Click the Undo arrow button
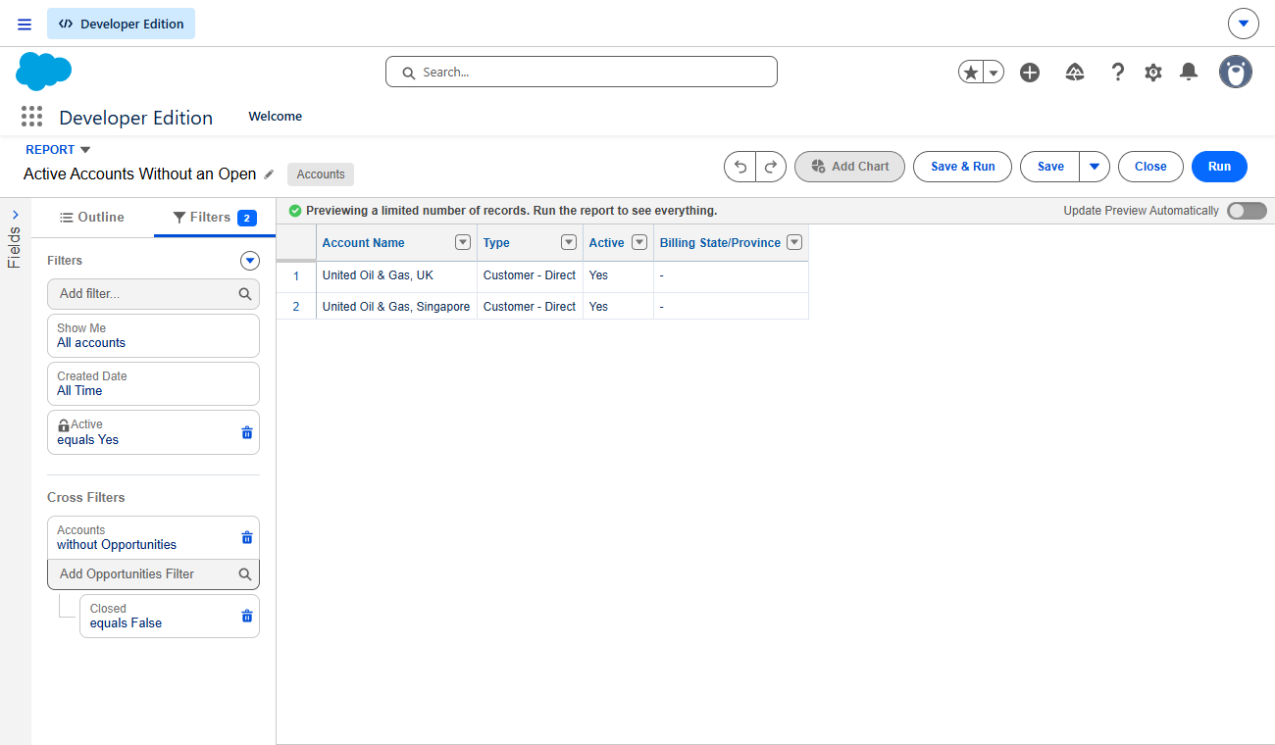1275x745 pixels. pos(740,167)
